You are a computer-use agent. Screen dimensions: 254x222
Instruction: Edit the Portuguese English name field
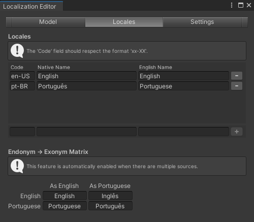pos(183,86)
